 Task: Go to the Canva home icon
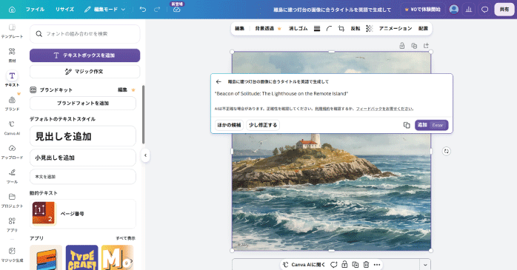12,10
